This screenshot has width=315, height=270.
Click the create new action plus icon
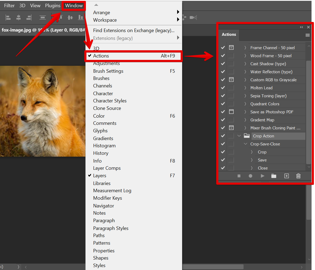point(286,176)
